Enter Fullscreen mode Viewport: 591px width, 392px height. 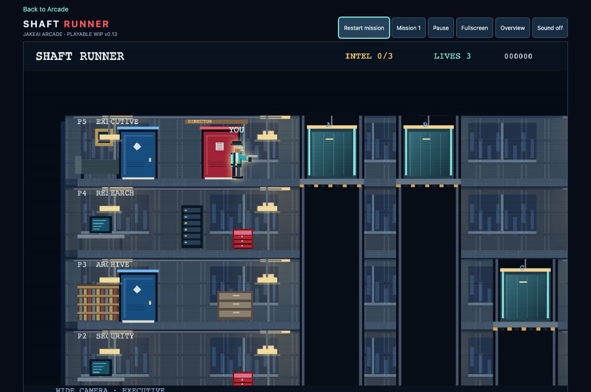[x=475, y=28]
